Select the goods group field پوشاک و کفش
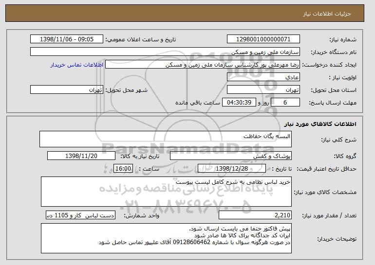The width and height of the screenshot is (375, 265). [x=231, y=156]
